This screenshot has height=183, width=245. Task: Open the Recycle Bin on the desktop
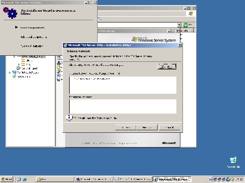233,162
